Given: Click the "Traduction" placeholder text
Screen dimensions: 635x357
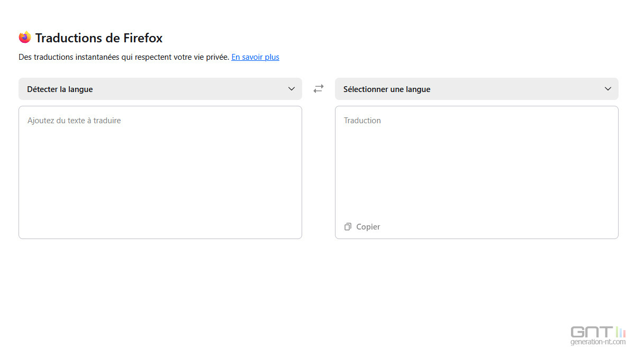Looking at the screenshot, I should tap(362, 121).
